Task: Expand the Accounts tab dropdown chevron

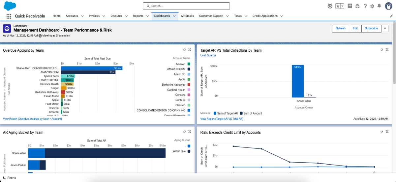Action: (x=82, y=16)
